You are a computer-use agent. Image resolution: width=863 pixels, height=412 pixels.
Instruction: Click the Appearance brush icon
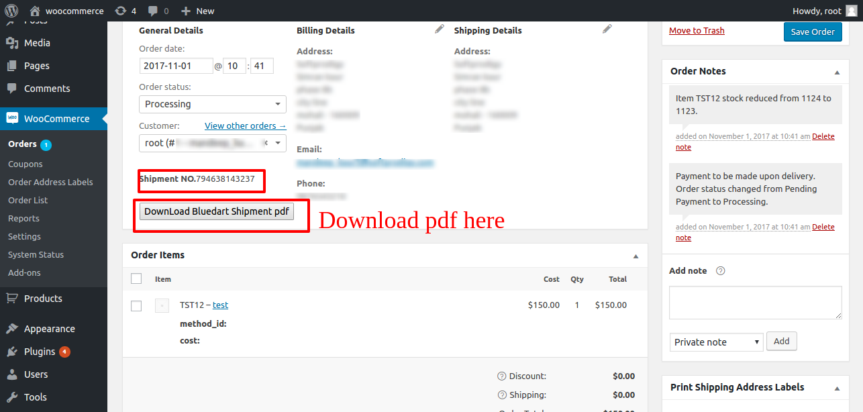coord(12,329)
